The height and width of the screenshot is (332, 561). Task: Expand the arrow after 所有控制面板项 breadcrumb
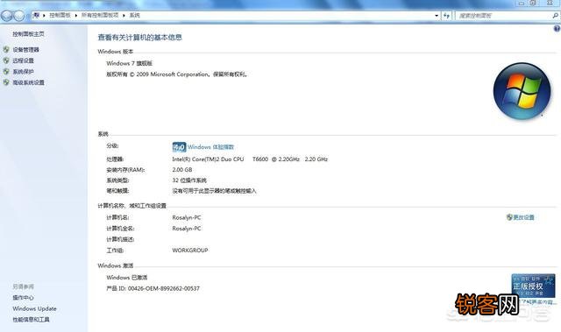[124, 16]
